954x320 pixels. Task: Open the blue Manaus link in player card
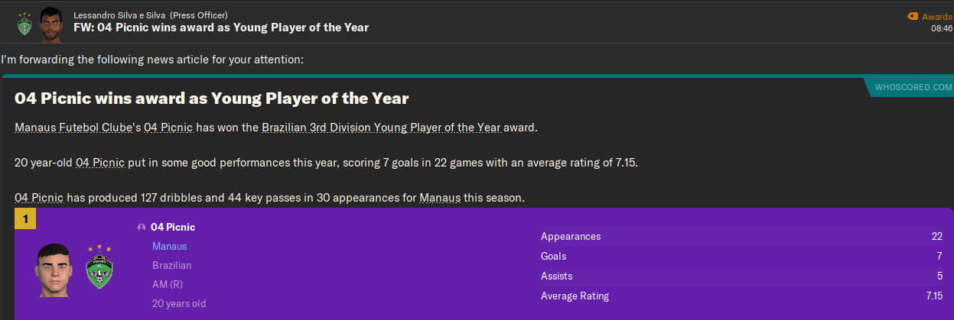[x=170, y=246]
